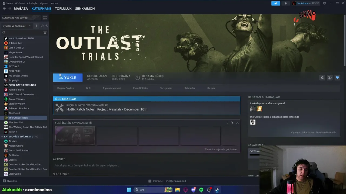Image resolution: width=346 pixels, height=194 pixels.
Task: Open Rehberler tab
Action: (x=190, y=88)
